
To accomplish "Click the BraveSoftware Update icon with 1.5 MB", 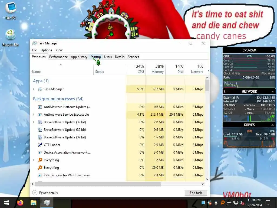I will pyautogui.click(x=40, y=137).
